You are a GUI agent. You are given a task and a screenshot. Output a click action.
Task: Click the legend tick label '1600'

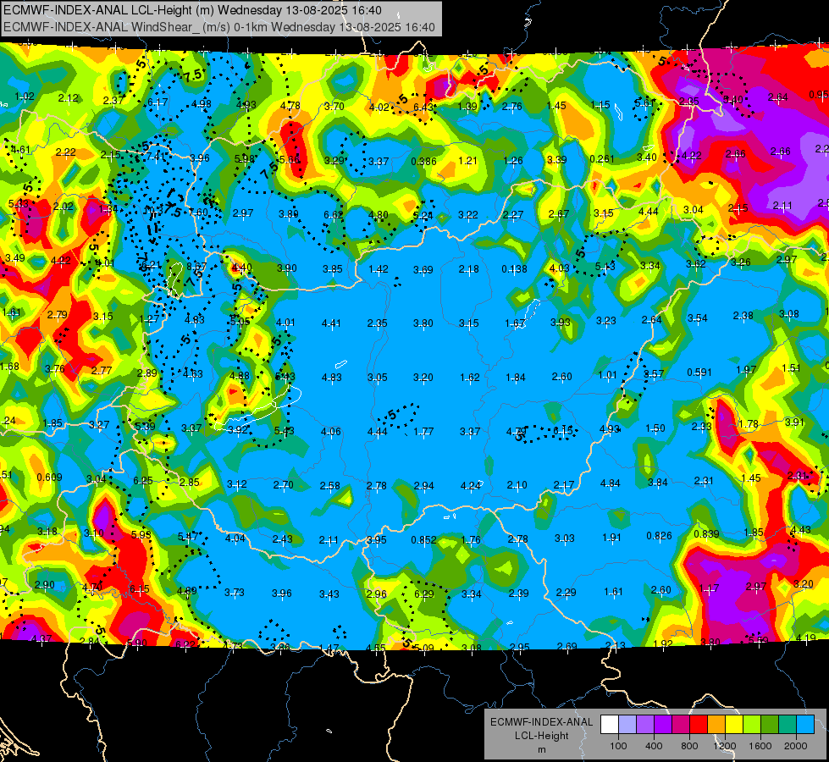coord(760,746)
